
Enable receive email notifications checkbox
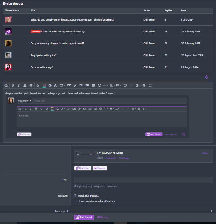(x=79, y=201)
